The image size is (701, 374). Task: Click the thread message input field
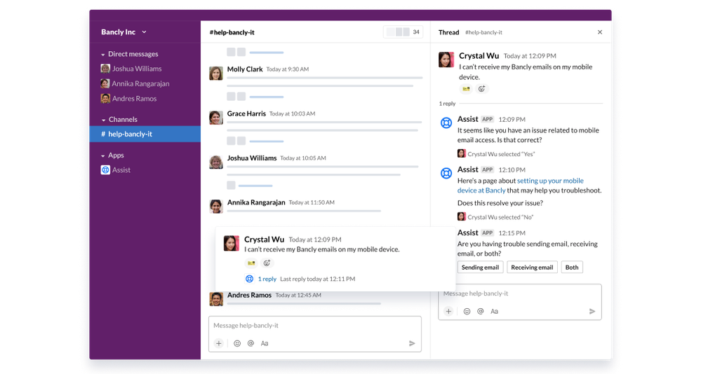tap(520, 293)
